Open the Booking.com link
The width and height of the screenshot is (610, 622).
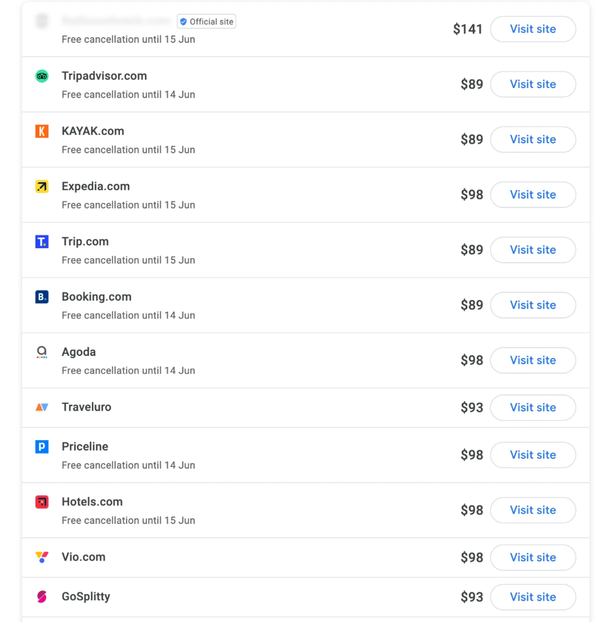[96, 296]
